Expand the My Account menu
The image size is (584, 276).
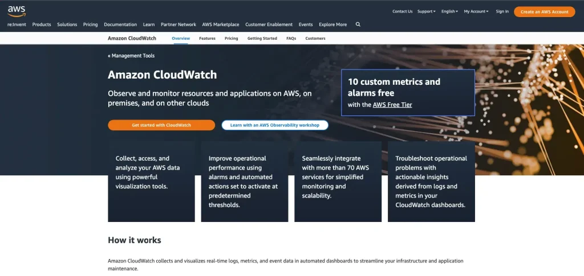pos(476,11)
